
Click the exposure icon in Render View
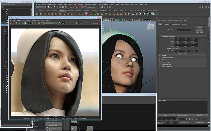click(x=60, y=23)
